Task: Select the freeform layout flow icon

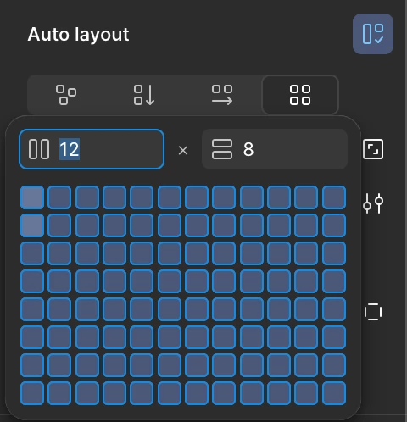Action: 66,95
